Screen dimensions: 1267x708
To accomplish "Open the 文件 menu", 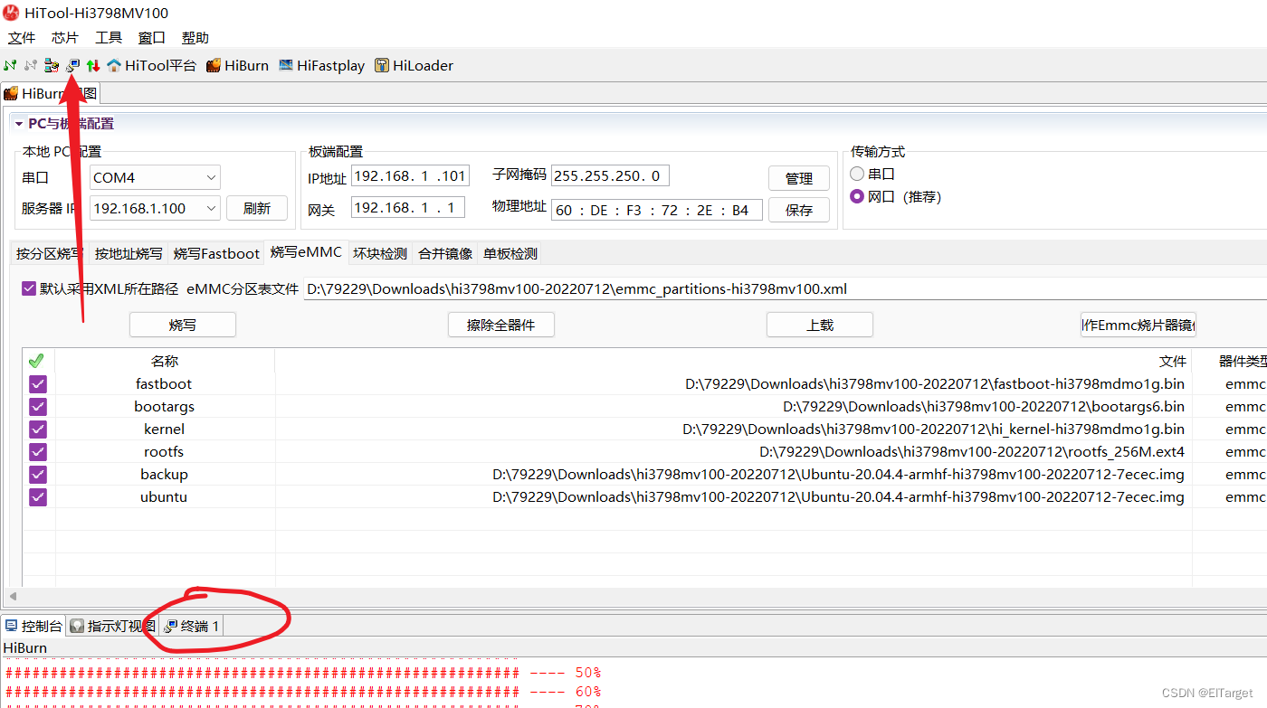I will pyautogui.click(x=22, y=37).
